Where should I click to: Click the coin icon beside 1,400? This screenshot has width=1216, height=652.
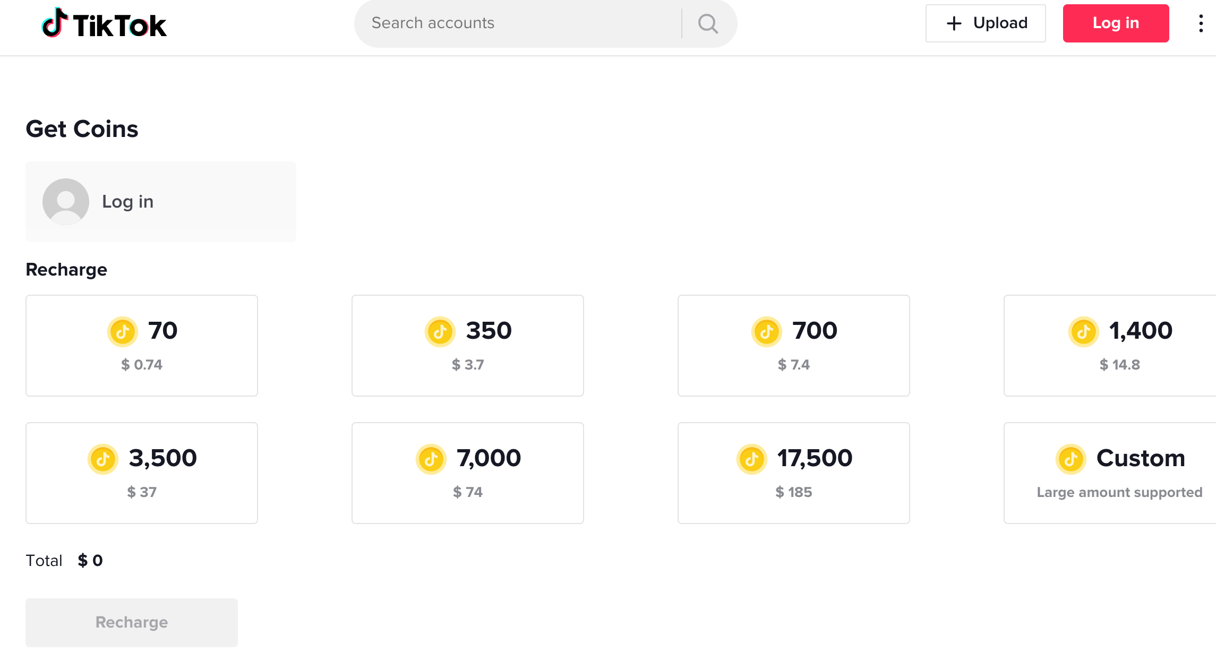[x=1083, y=331]
